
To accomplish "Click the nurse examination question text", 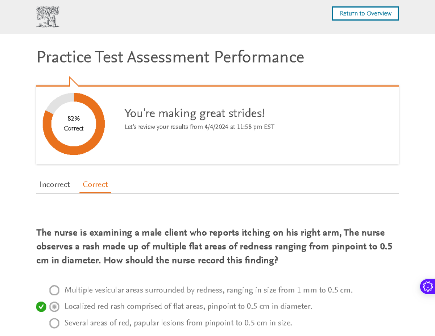I will [210, 246].
